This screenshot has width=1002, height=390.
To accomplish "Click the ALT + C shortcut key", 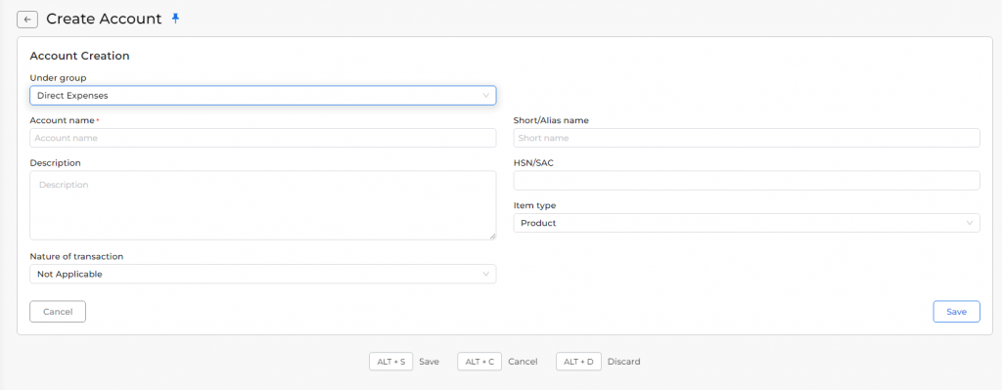I will pos(479,362).
